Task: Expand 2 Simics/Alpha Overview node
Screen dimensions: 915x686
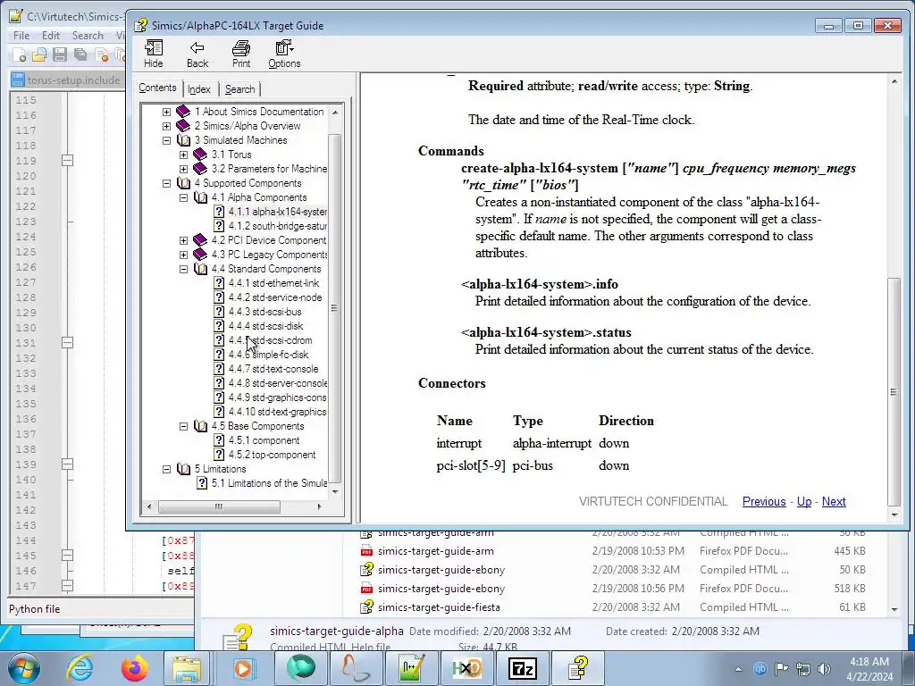Action: point(166,126)
